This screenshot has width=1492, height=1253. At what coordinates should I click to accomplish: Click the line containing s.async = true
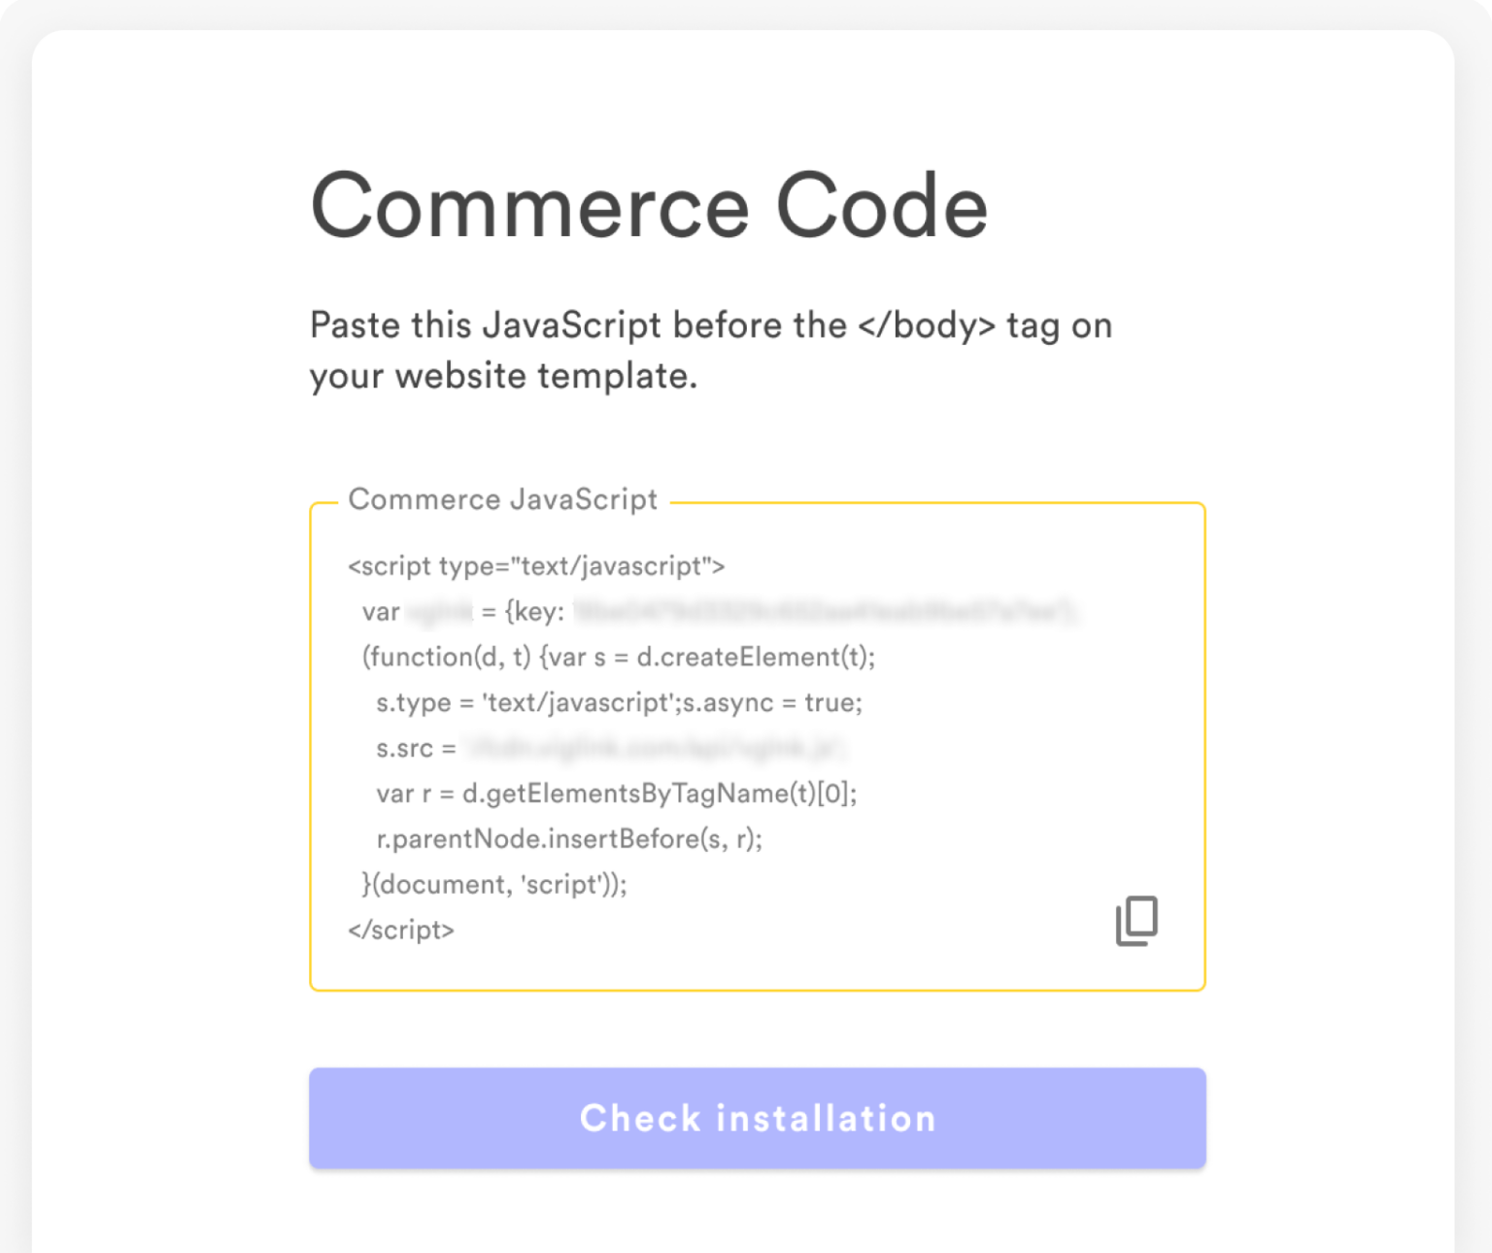click(619, 702)
